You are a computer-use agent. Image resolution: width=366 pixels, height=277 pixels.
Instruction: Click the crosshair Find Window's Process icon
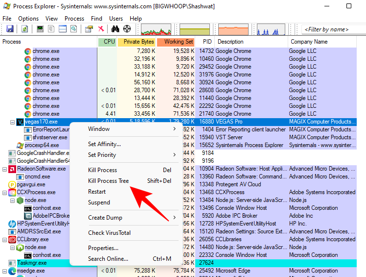pos(127,29)
